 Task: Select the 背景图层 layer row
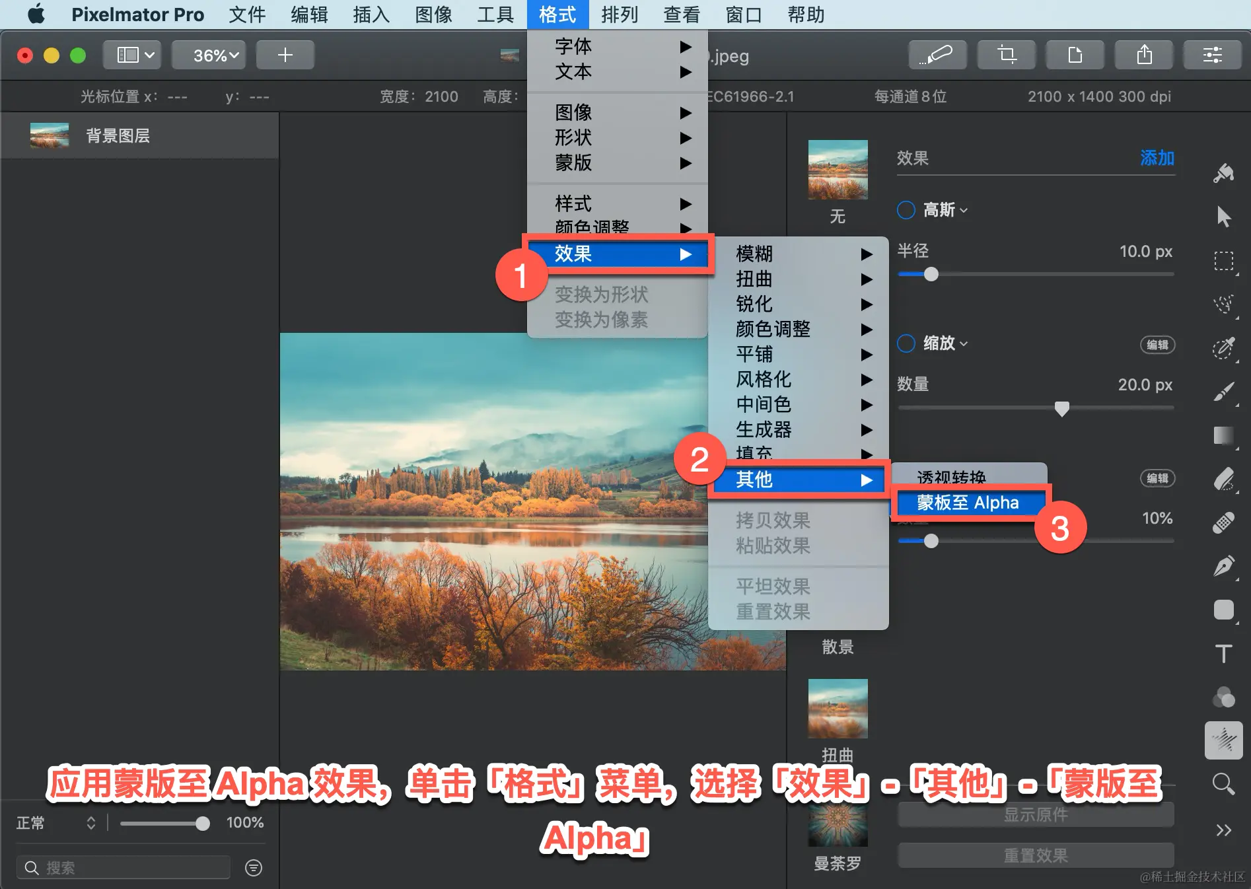pyautogui.click(x=139, y=135)
